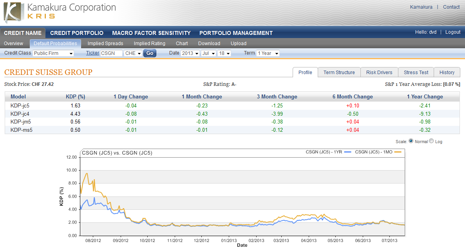Open the day 18 dropdown
The width and height of the screenshot is (465, 249).
(224, 53)
